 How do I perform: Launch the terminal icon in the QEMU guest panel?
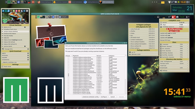pos(50,17)
